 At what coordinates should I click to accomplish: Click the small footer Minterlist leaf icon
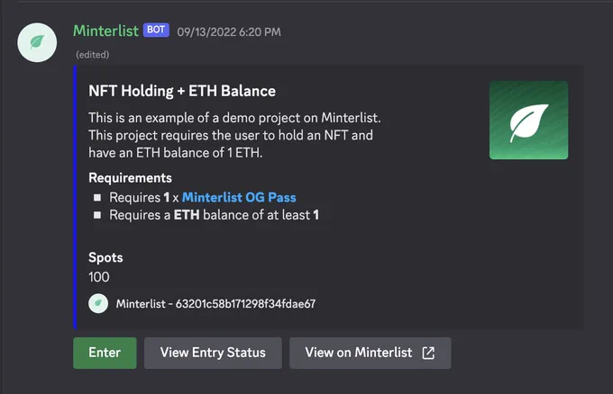click(98, 303)
